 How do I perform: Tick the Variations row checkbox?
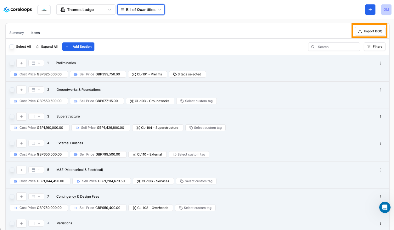click(12, 223)
